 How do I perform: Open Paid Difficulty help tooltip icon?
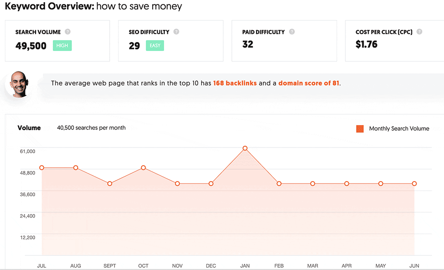(x=292, y=32)
